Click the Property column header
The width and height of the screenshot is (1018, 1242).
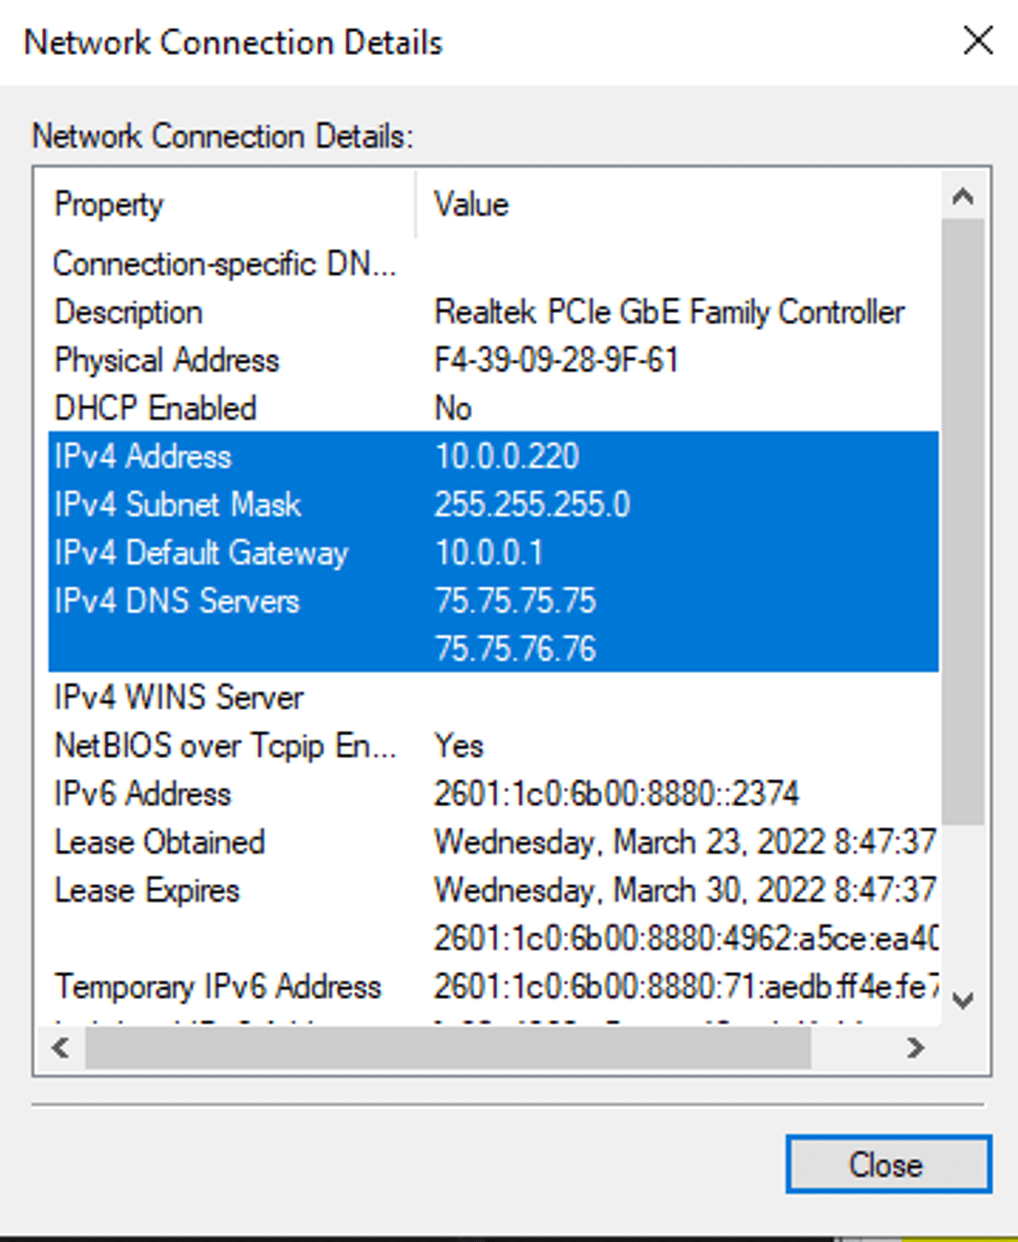[x=109, y=205]
